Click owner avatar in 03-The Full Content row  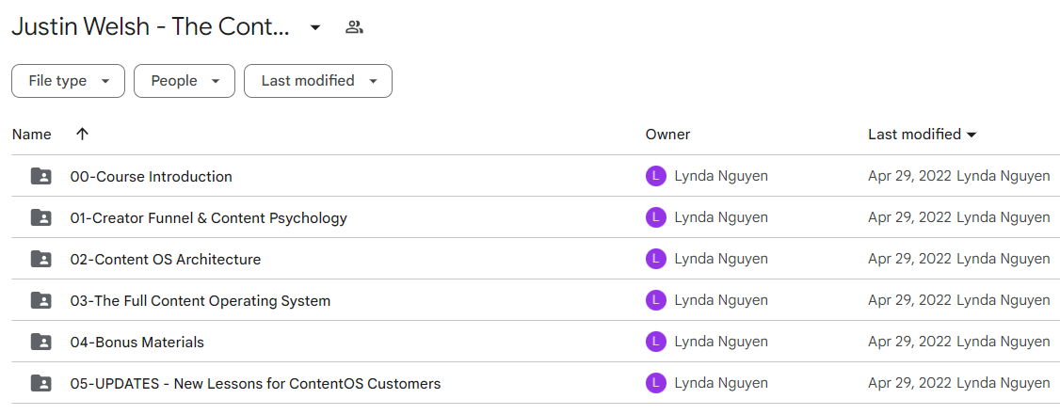pyautogui.click(x=656, y=300)
